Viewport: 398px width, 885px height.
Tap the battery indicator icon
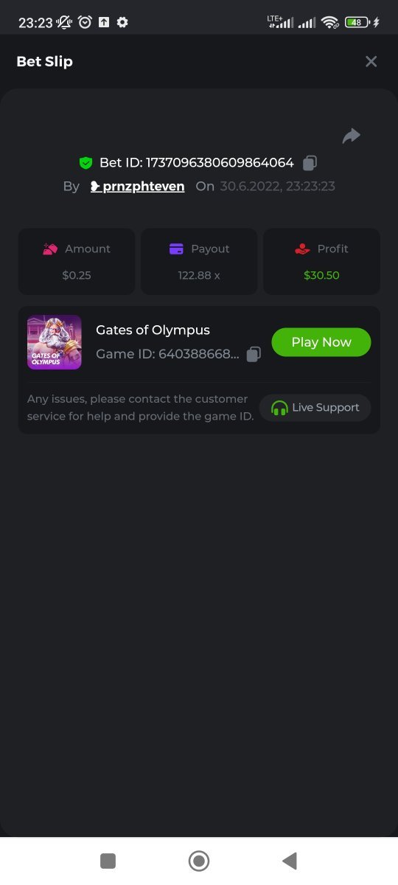[x=357, y=22]
